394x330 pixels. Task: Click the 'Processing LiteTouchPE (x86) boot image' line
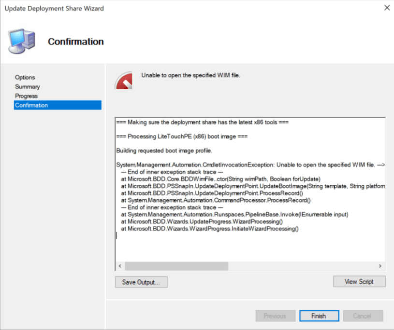coord(182,137)
